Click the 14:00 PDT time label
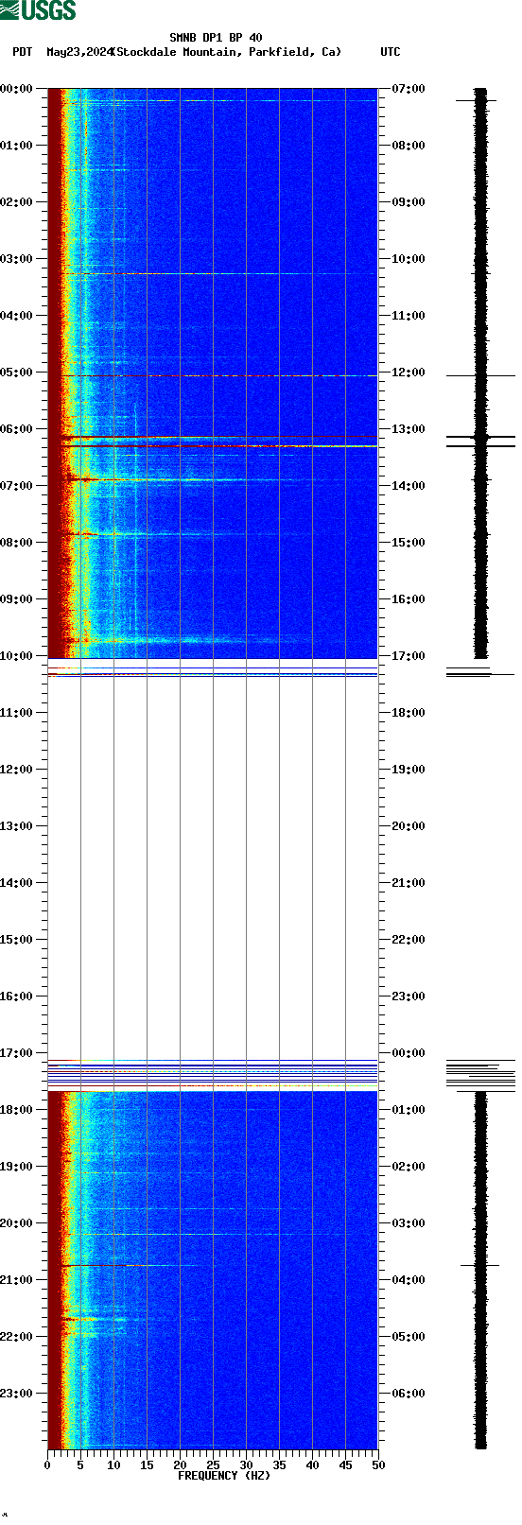 click(17, 883)
